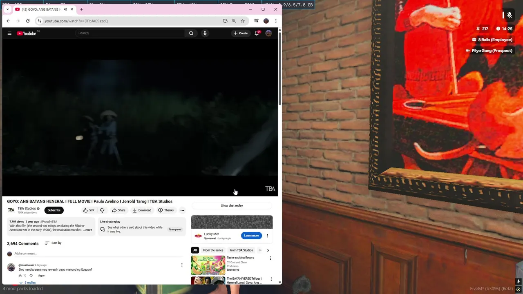The image size is (523, 294).
Task: Click Create button in YouTube header
Action: 241,33
